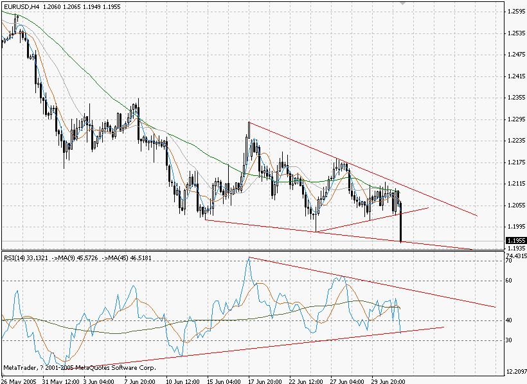
Task: Click the 12.2097 value below RSI scale
Action: pyautogui.click(x=517, y=371)
